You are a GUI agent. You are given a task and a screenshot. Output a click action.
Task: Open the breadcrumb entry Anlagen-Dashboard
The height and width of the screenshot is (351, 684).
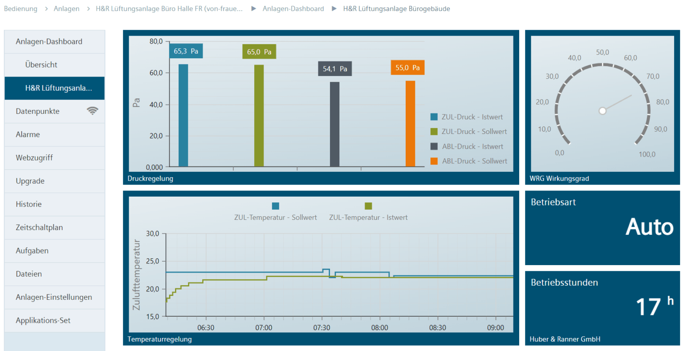pyautogui.click(x=293, y=8)
